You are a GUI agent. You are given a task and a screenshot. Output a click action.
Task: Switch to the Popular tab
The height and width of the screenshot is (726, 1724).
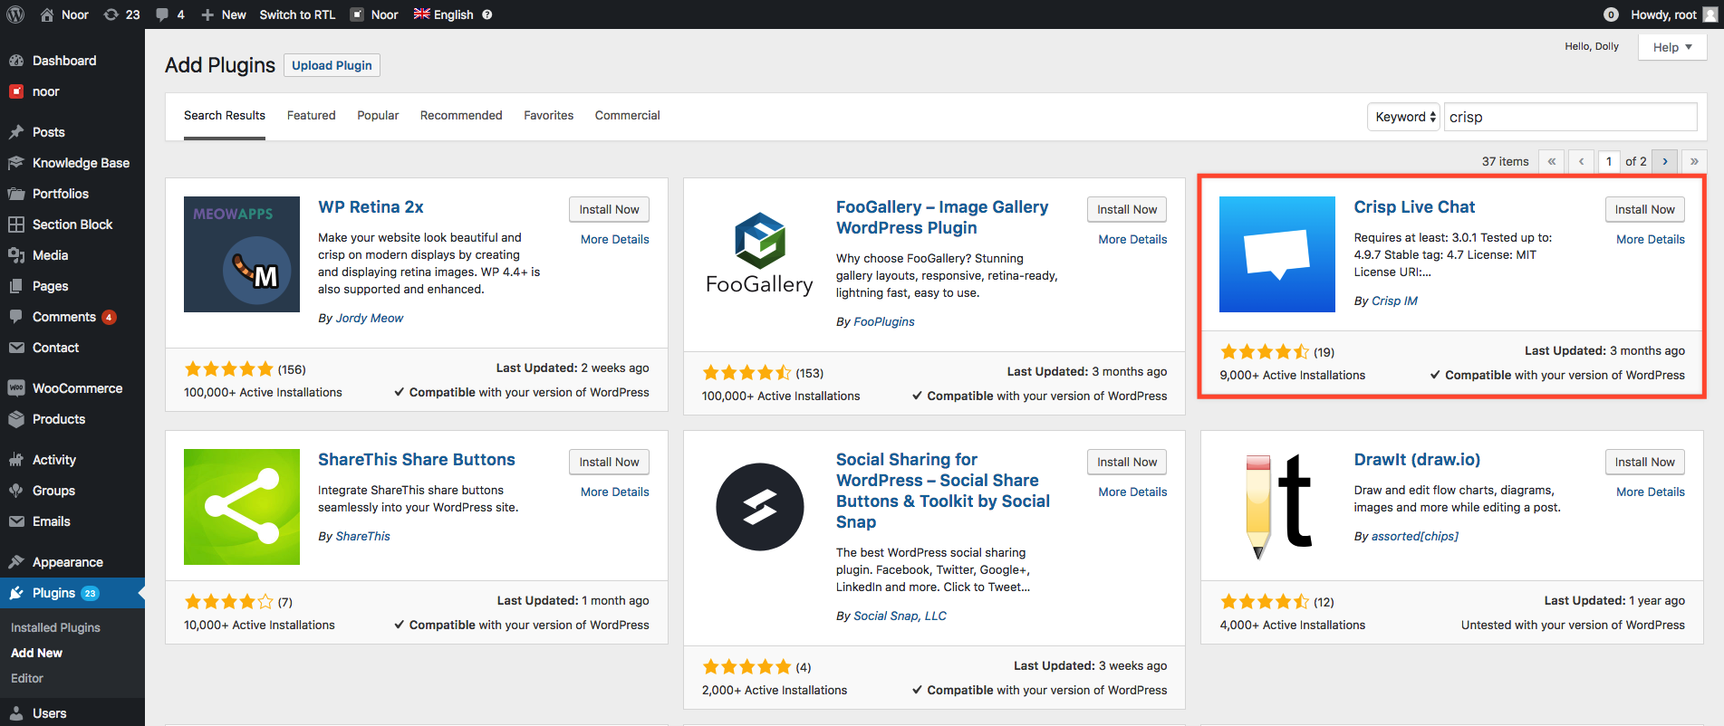pyautogui.click(x=378, y=115)
